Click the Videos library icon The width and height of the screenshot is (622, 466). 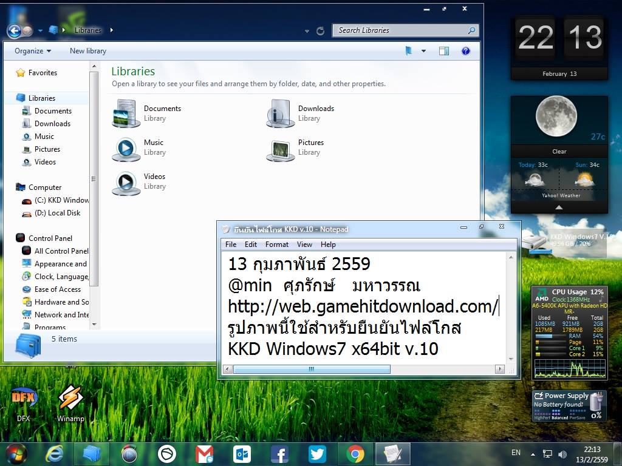click(126, 182)
